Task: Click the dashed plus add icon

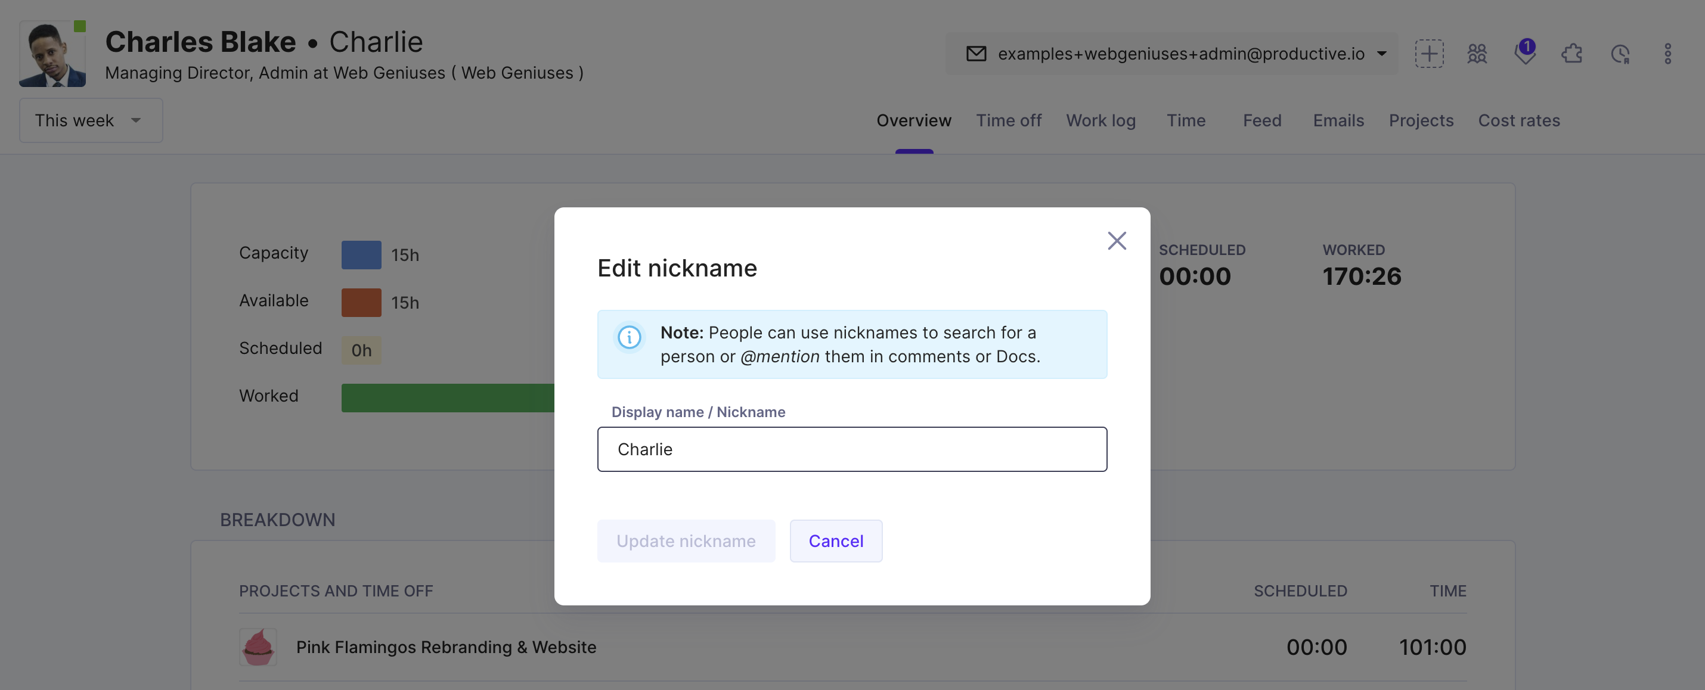Action: (1429, 54)
